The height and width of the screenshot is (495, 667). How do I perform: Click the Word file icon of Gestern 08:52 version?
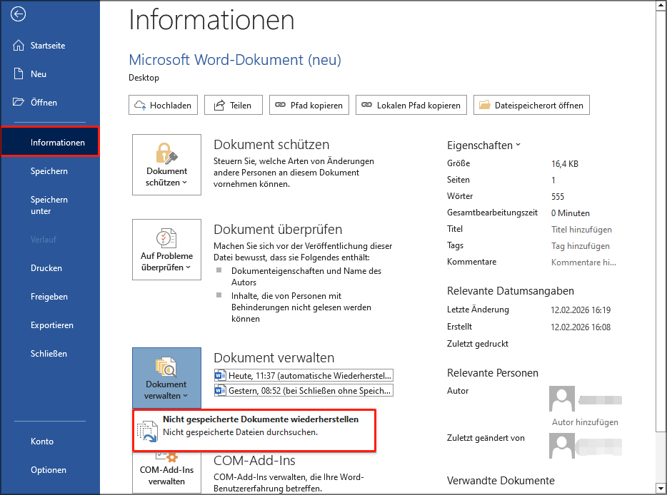(221, 390)
